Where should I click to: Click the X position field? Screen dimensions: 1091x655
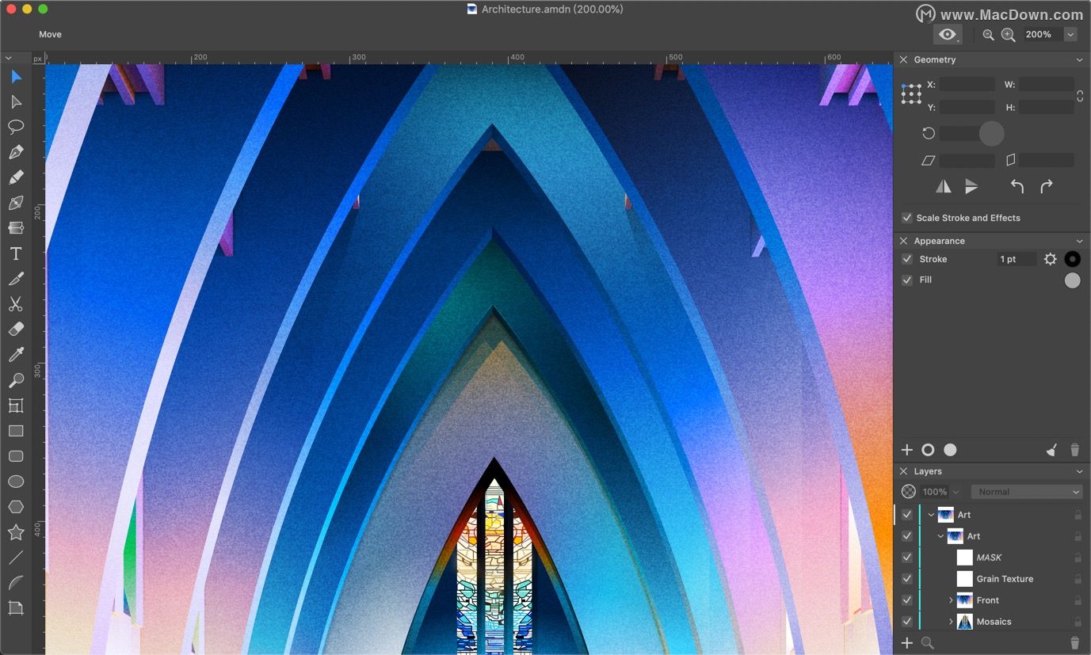(967, 84)
